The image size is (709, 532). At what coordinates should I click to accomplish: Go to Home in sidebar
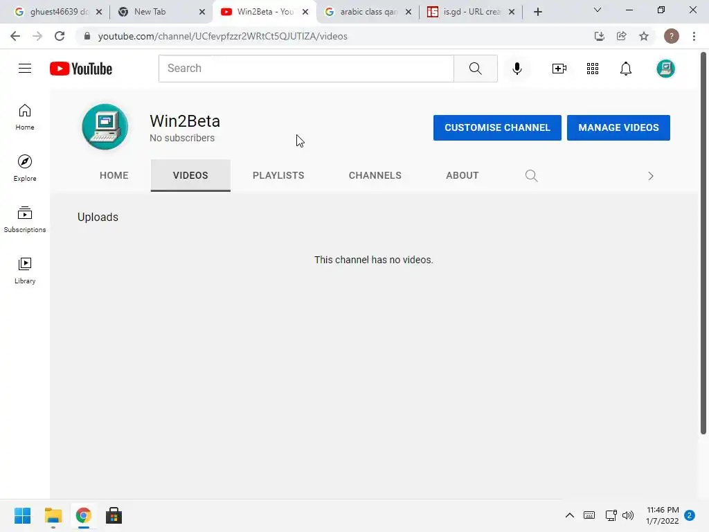point(25,117)
